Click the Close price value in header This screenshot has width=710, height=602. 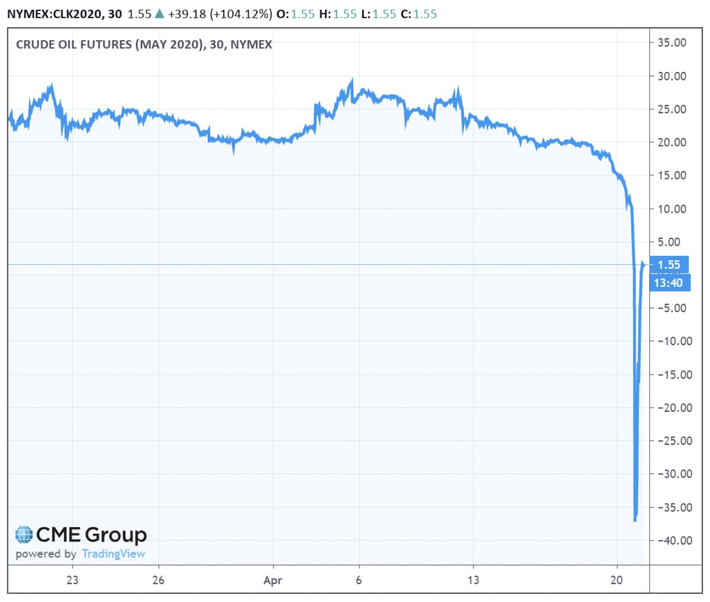click(425, 14)
